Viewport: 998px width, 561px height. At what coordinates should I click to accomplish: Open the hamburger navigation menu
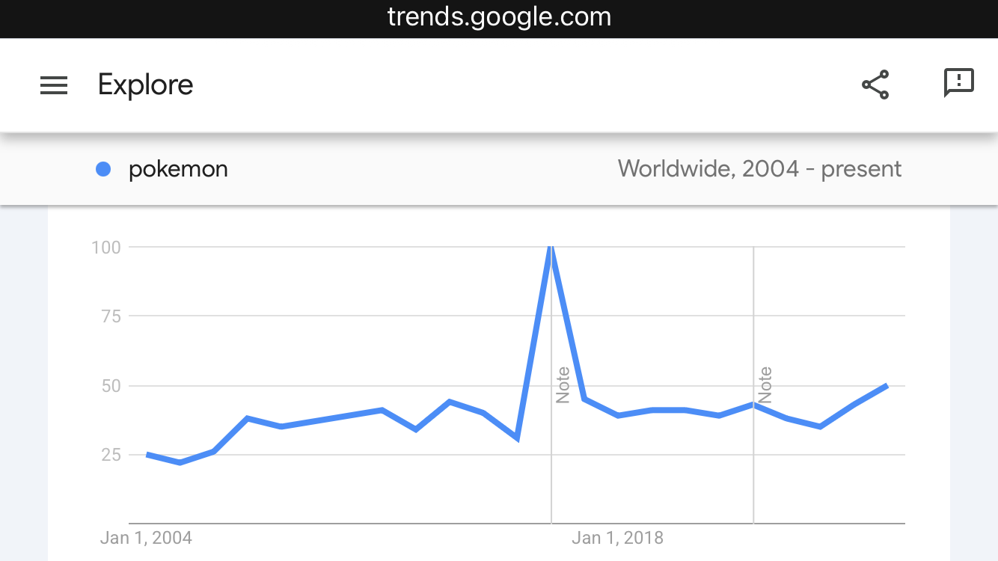click(x=54, y=85)
